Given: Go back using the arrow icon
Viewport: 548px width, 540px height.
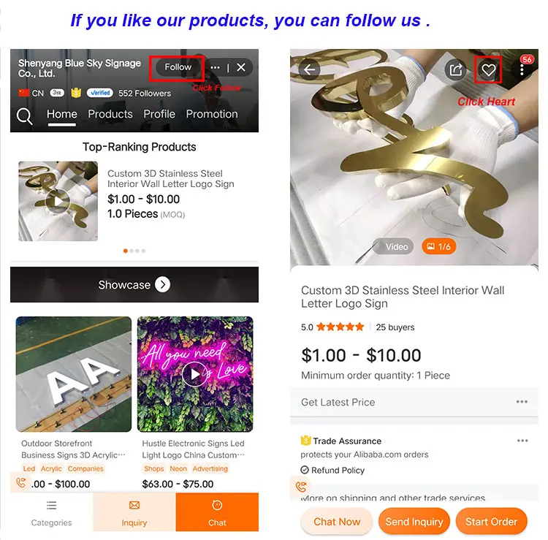Looking at the screenshot, I should (x=309, y=70).
